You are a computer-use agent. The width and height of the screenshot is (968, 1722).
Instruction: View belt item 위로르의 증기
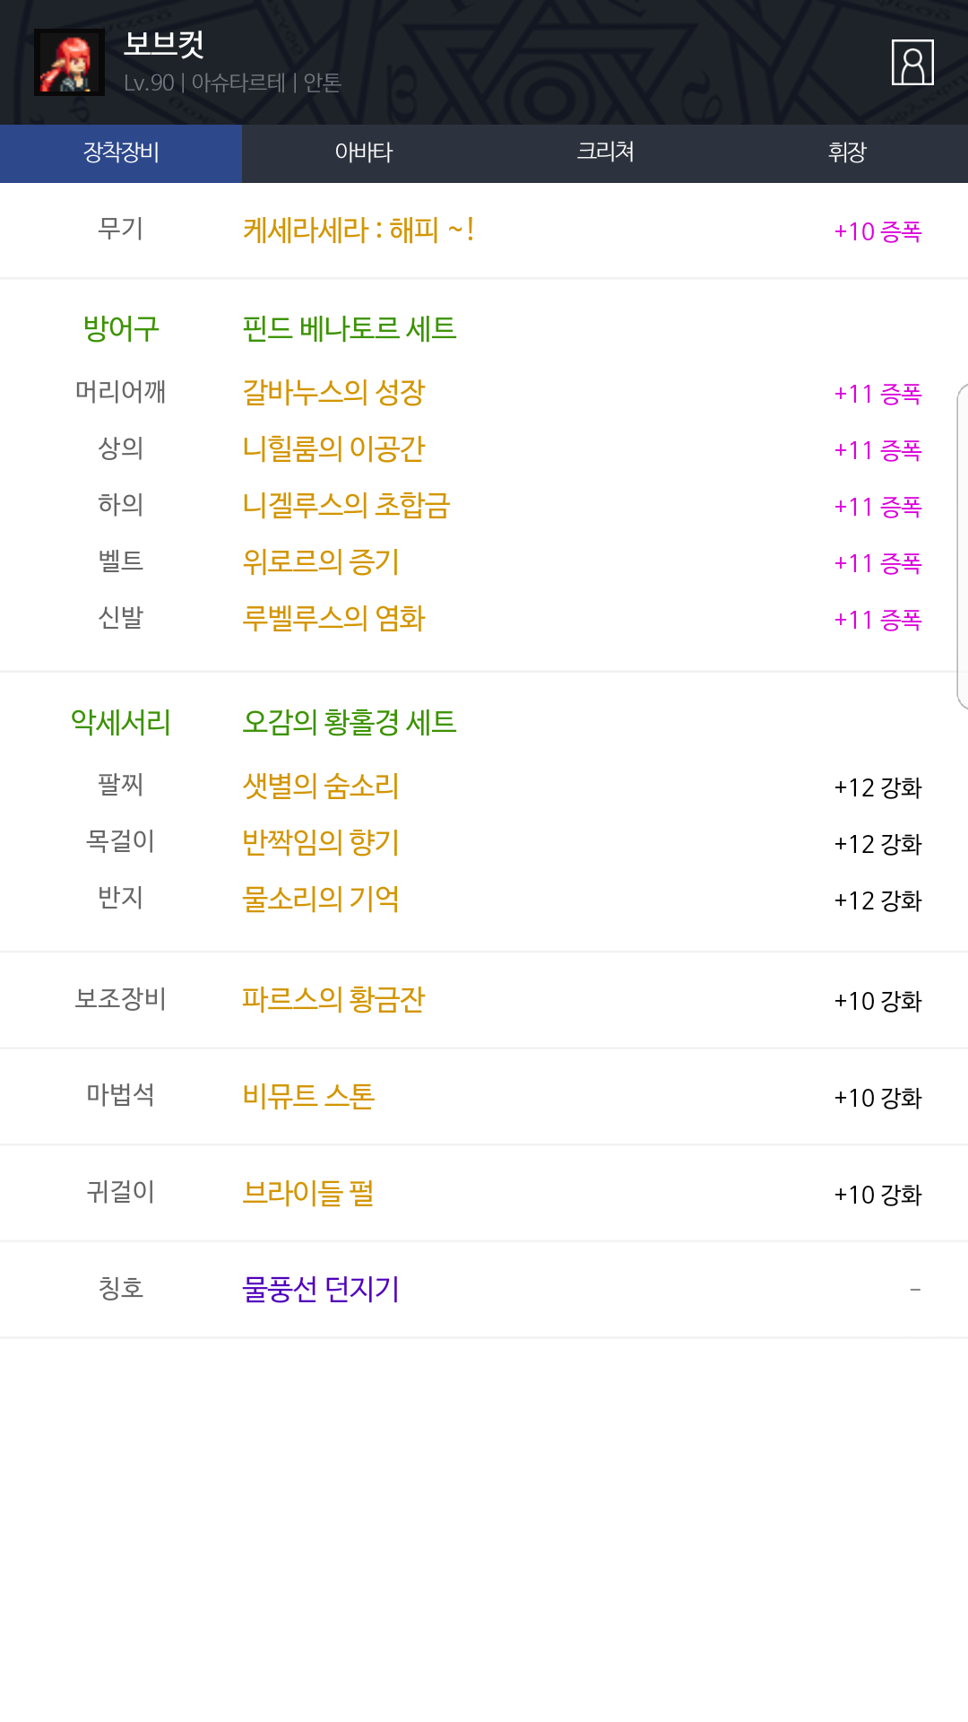pos(321,561)
